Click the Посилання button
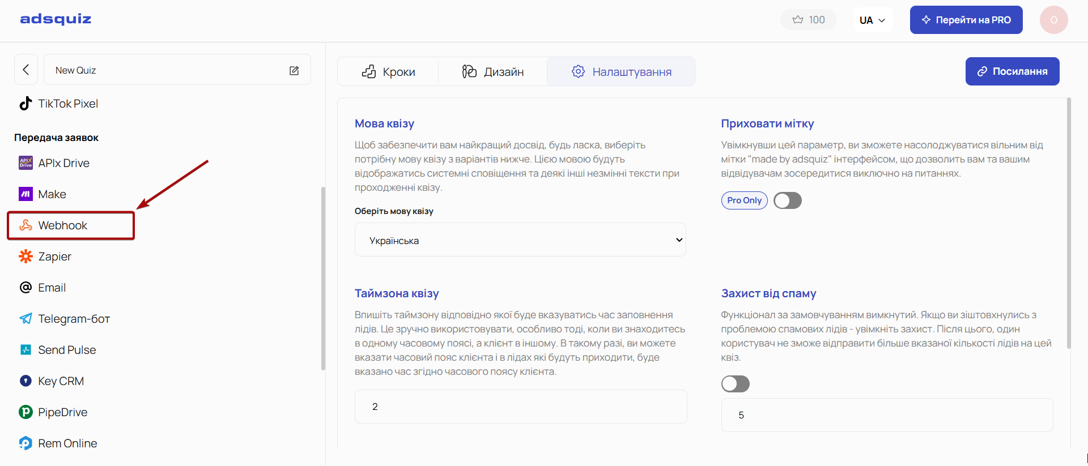Screen dimensions: 1088x466 tap(1012, 71)
